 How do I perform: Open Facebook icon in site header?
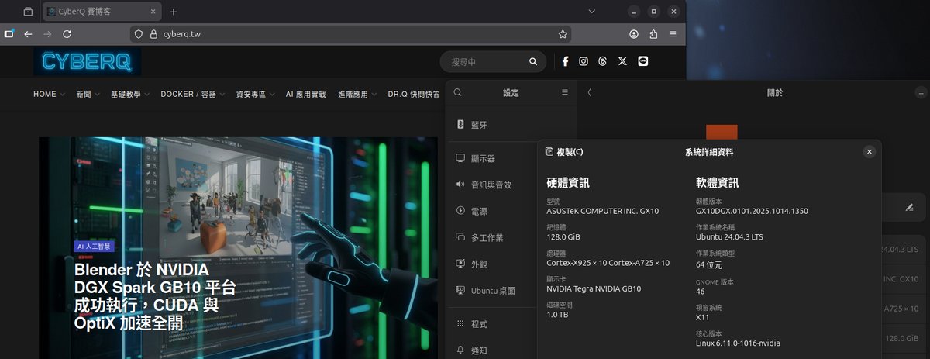coord(565,61)
